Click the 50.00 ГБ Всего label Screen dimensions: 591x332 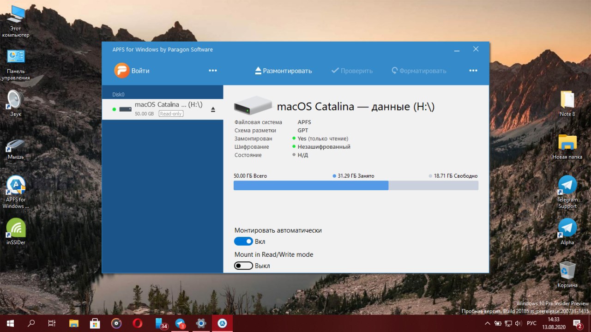tap(250, 176)
